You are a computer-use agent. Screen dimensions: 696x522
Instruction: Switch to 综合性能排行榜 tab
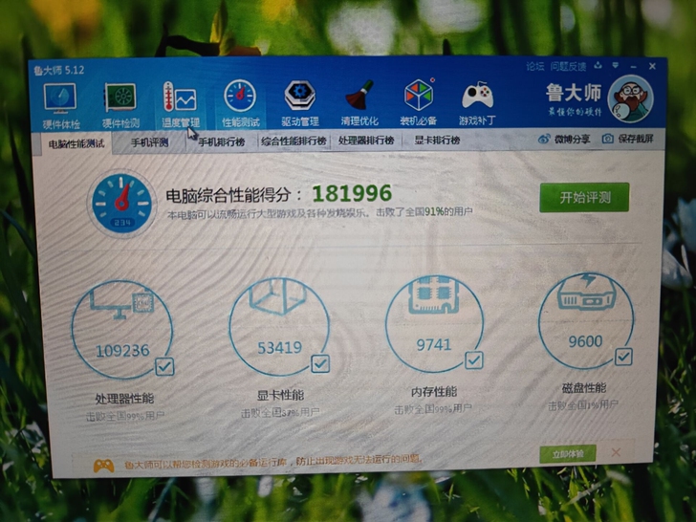point(294,141)
